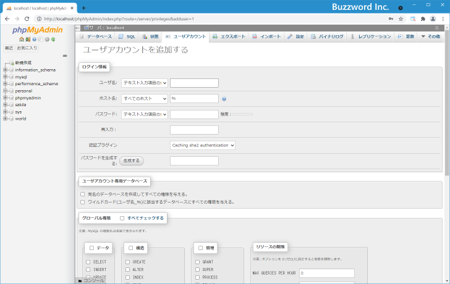This screenshot has height=284, width=450.
Task: Open the MySQL documentation page icon
Action: (40, 40)
